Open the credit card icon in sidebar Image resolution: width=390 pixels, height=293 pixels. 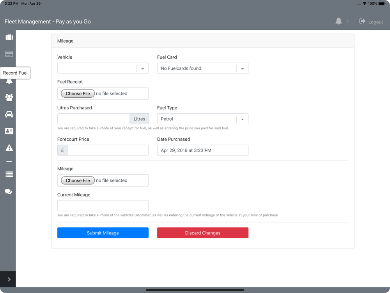9,54
